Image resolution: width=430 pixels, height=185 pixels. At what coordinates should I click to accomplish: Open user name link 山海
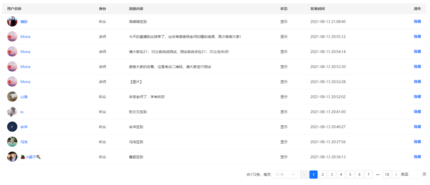tap(24, 97)
